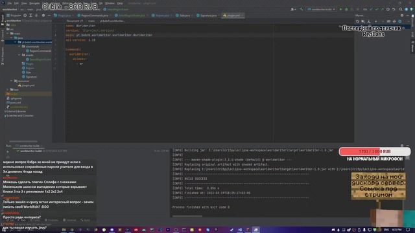Open the Edit menu

coord(16,3)
